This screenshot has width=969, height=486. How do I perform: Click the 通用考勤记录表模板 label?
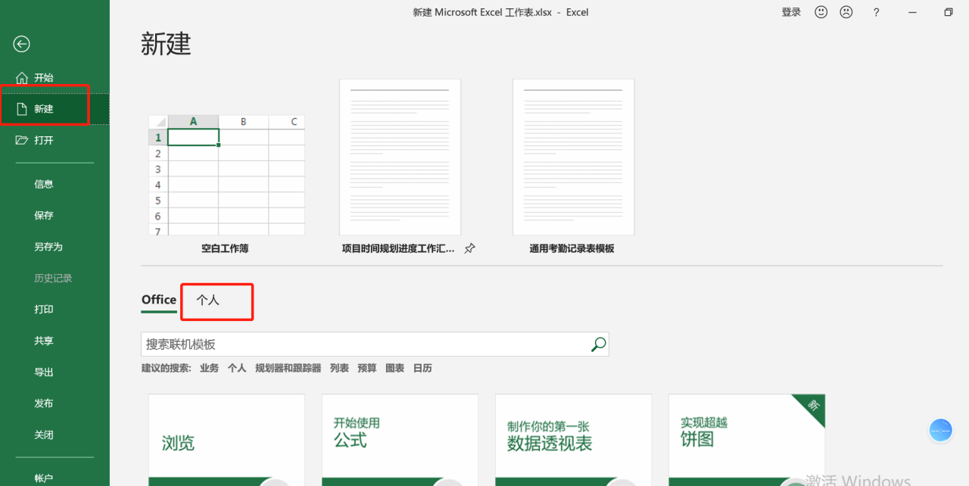(x=572, y=248)
